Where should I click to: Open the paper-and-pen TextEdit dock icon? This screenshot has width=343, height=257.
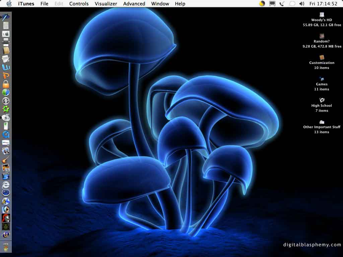6,59
